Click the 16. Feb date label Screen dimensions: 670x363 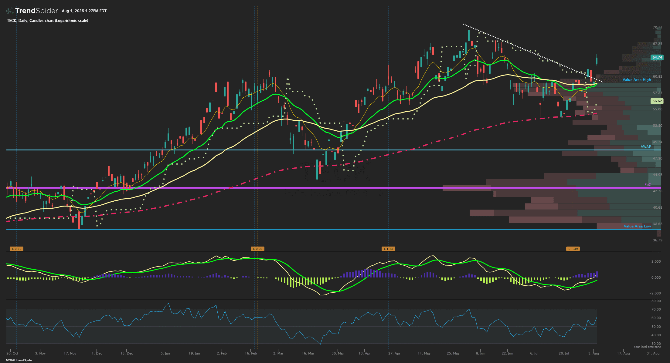click(251, 353)
